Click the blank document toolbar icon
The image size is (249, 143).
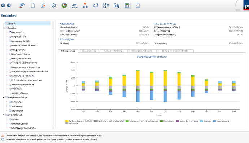[32, 5]
